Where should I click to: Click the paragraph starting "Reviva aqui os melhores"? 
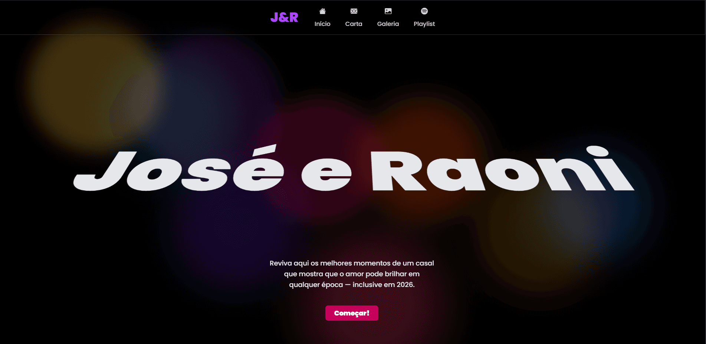[352, 274]
